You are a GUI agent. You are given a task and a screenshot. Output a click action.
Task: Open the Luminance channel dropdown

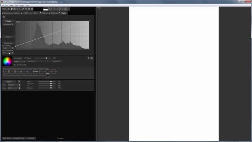click(8, 24)
